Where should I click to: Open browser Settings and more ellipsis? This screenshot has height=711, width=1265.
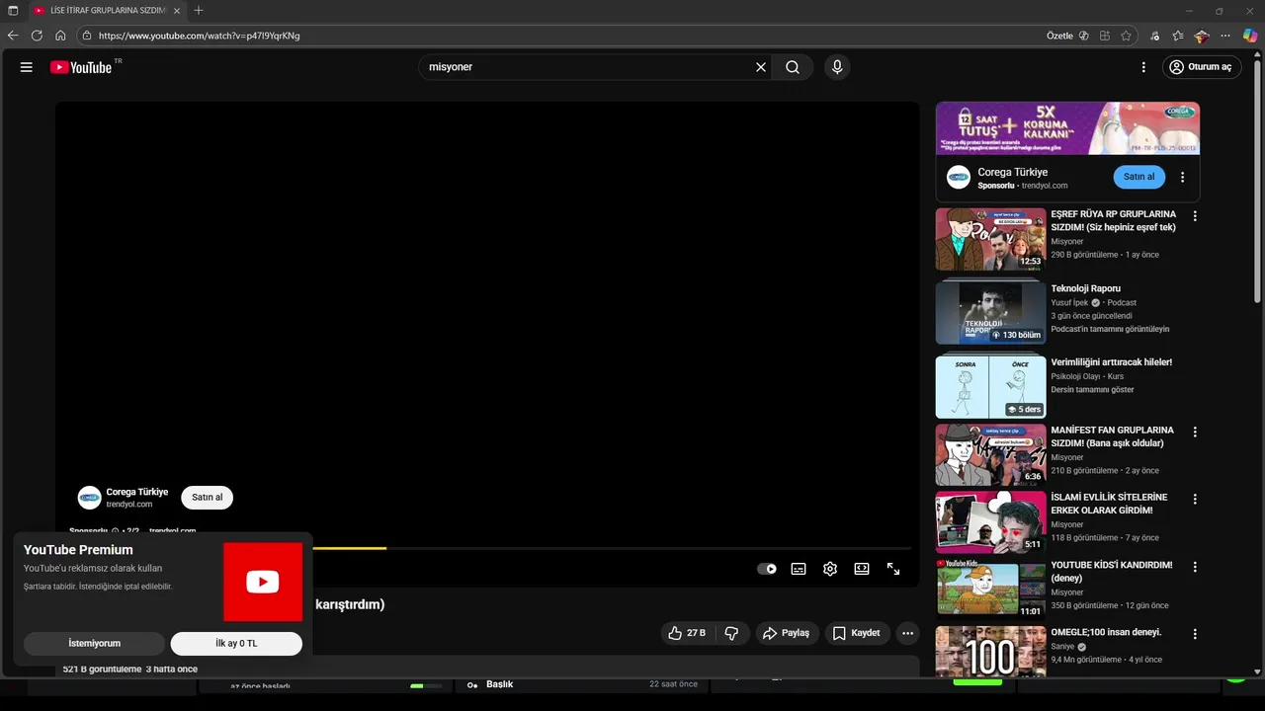pyautogui.click(x=1226, y=36)
